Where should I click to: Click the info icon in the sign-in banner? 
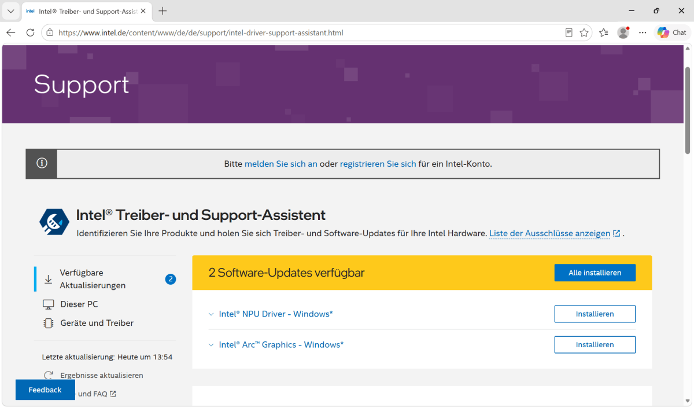(42, 164)
